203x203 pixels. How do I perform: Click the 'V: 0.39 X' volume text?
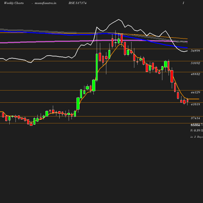pyautogui.click(x=197, y=130)
